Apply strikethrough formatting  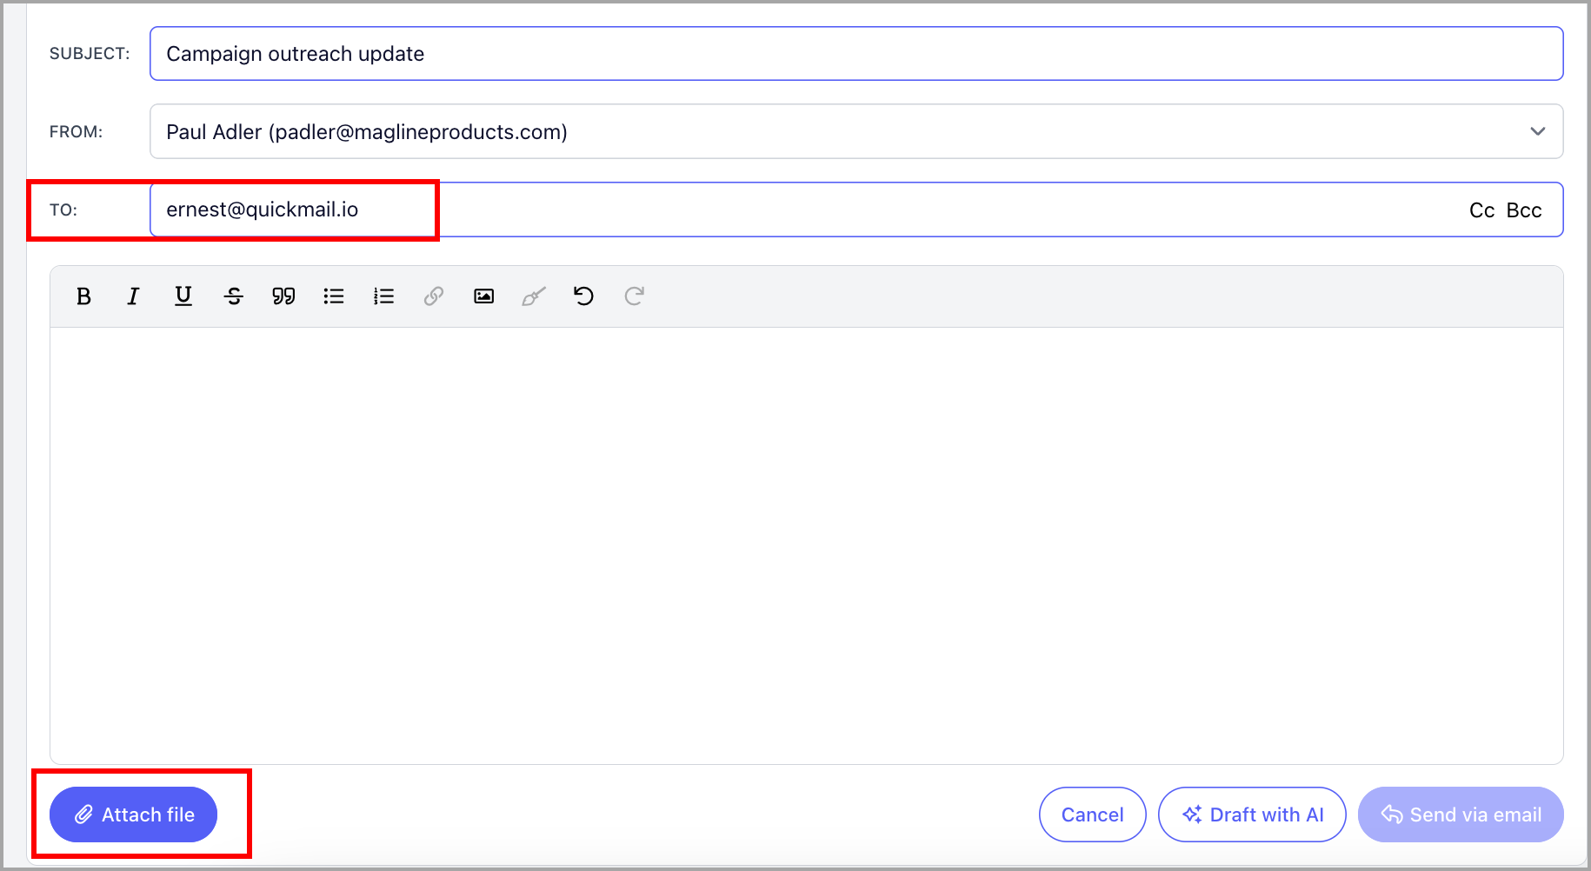(x=233, y=296)
